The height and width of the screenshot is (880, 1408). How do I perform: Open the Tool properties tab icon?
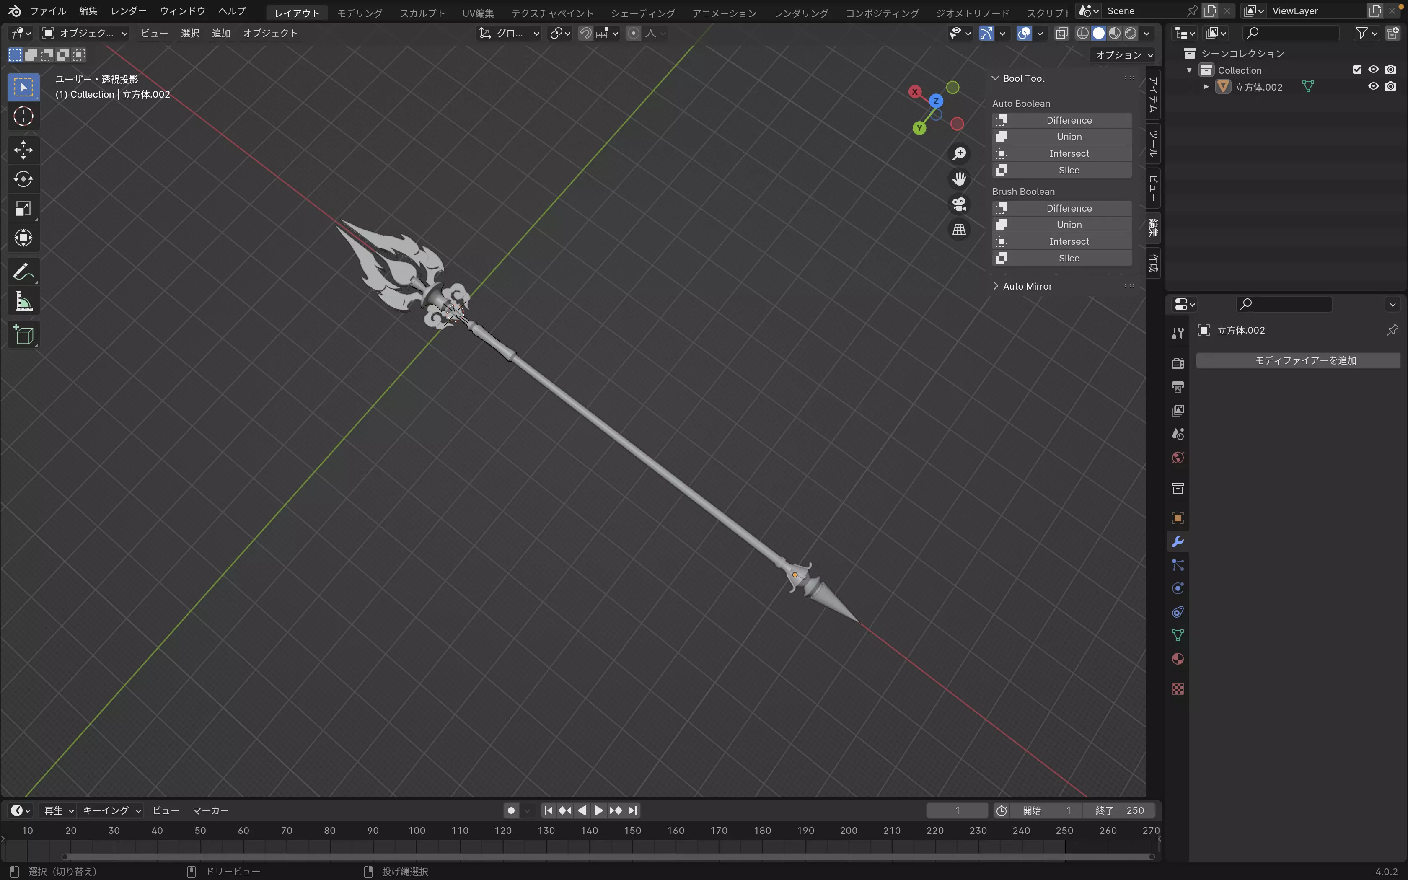[1178, 333]
